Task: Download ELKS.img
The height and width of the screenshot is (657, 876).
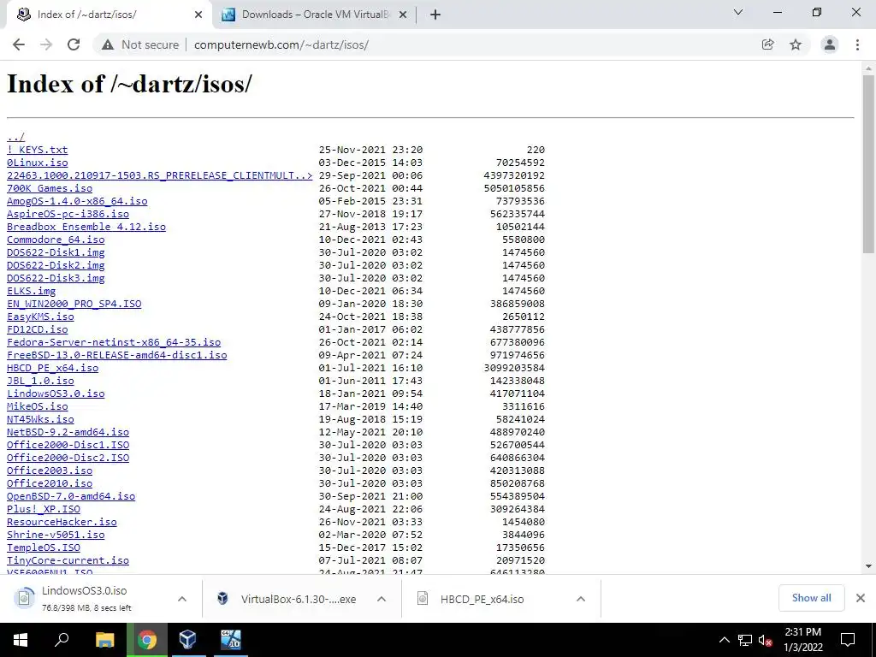Action: pos(32,291)
